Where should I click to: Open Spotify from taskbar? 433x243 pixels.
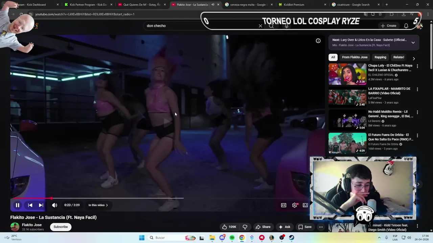pyautogui.click(x=232, y=238)
